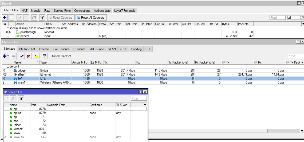Open the Layer7 Protocols tab
This screenshot has width=304, height=142.
click(125, 11)
